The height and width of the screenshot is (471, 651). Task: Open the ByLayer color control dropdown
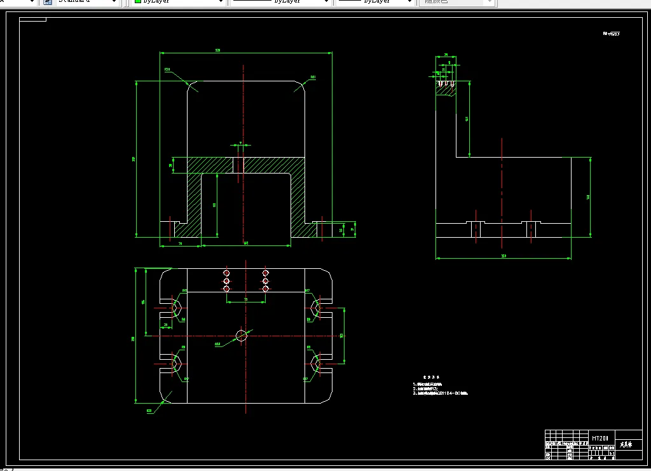coord(179,2)
